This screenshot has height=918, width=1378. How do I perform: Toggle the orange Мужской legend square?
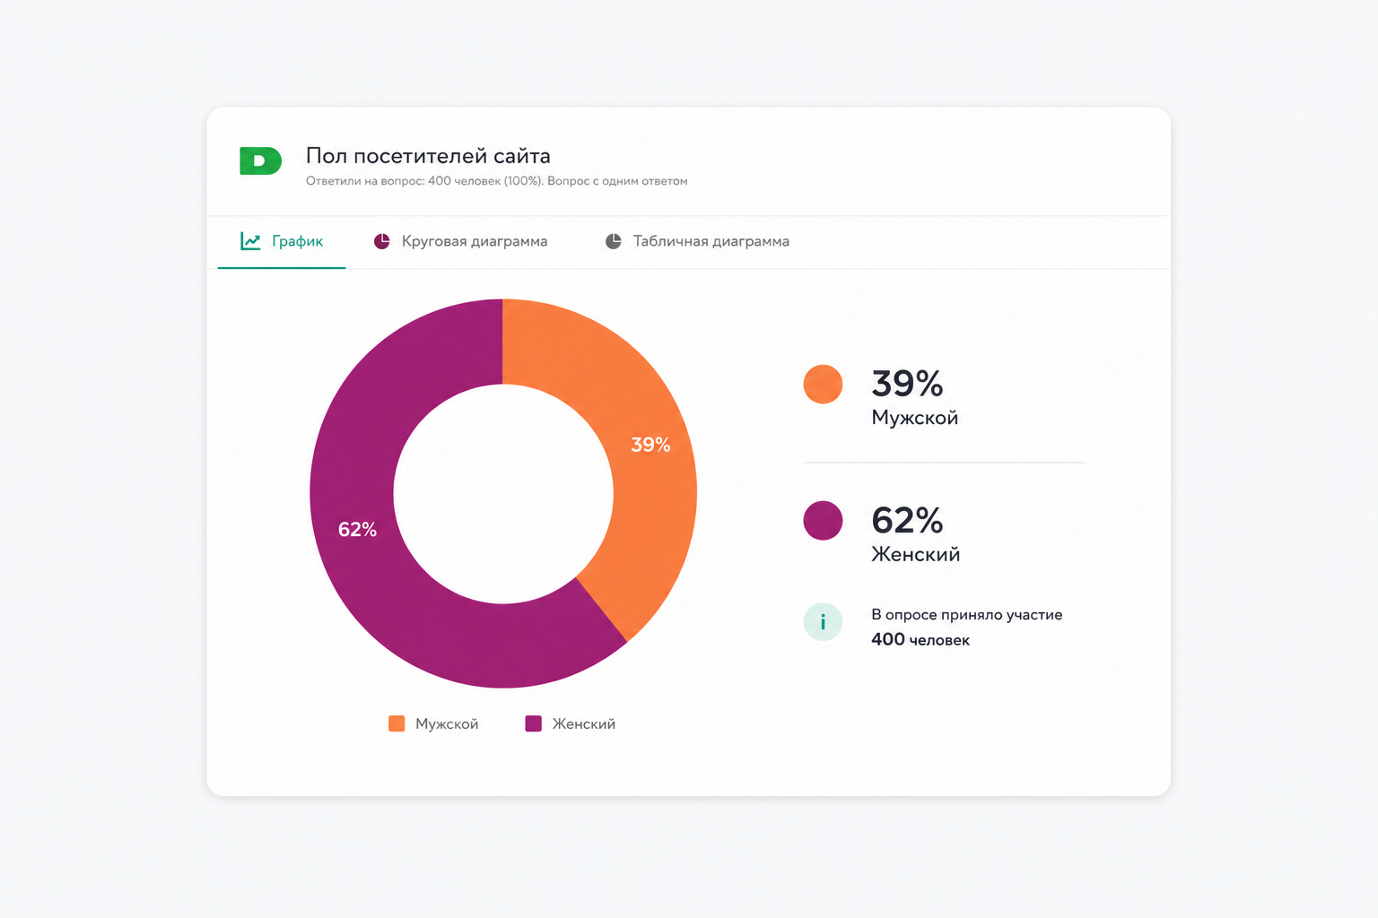click(397, 723)
